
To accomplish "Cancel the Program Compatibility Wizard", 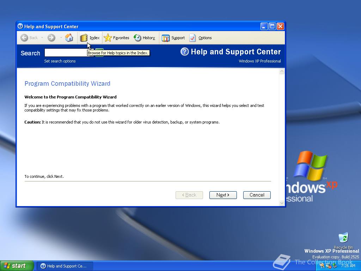I will pos(257,195).
